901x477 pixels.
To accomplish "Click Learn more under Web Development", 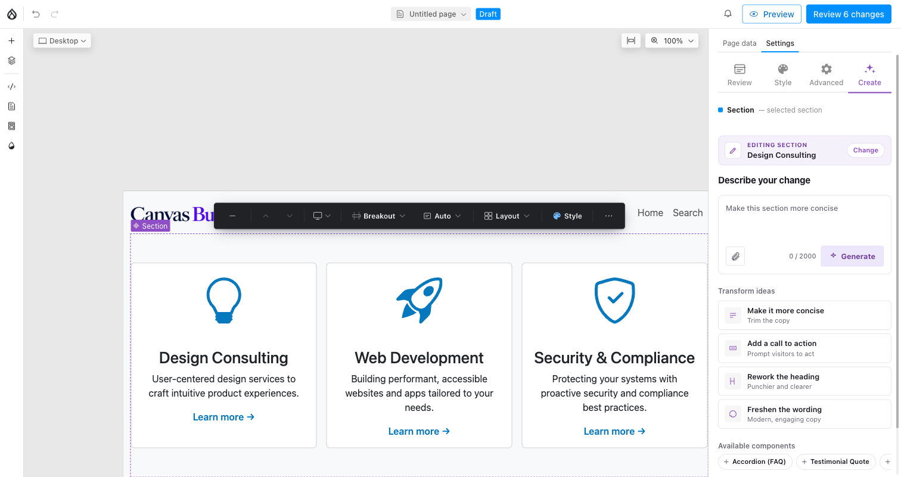I will pos(419,431).
